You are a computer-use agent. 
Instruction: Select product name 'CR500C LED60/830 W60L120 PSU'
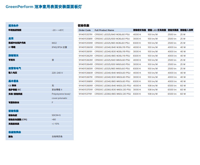[113, 90]
